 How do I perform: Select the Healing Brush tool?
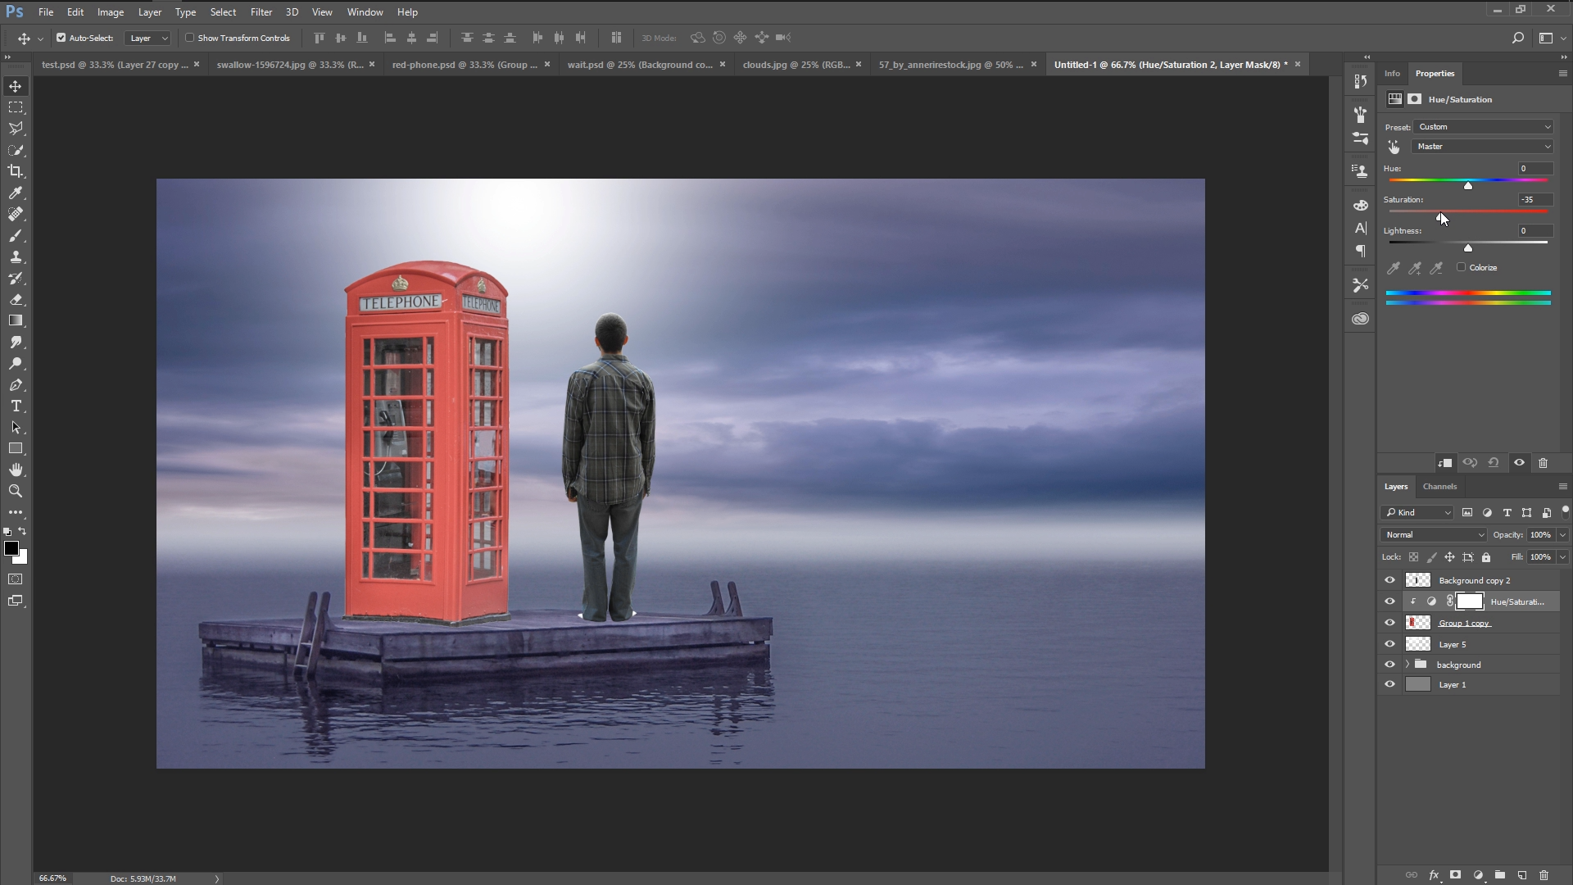point(16,214)
